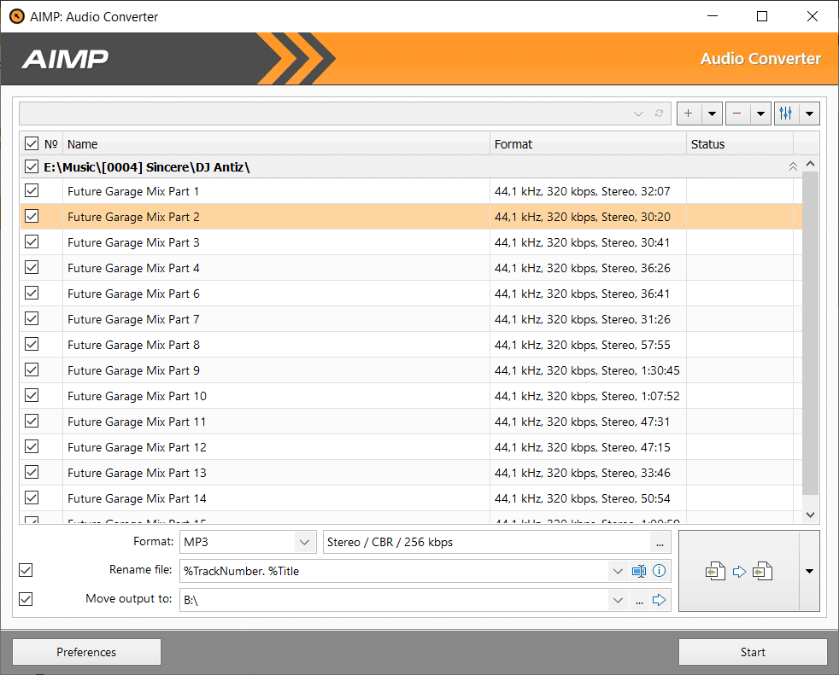Click the Status column header
This screenshot has height=675, width=839.
pos(740,144)
